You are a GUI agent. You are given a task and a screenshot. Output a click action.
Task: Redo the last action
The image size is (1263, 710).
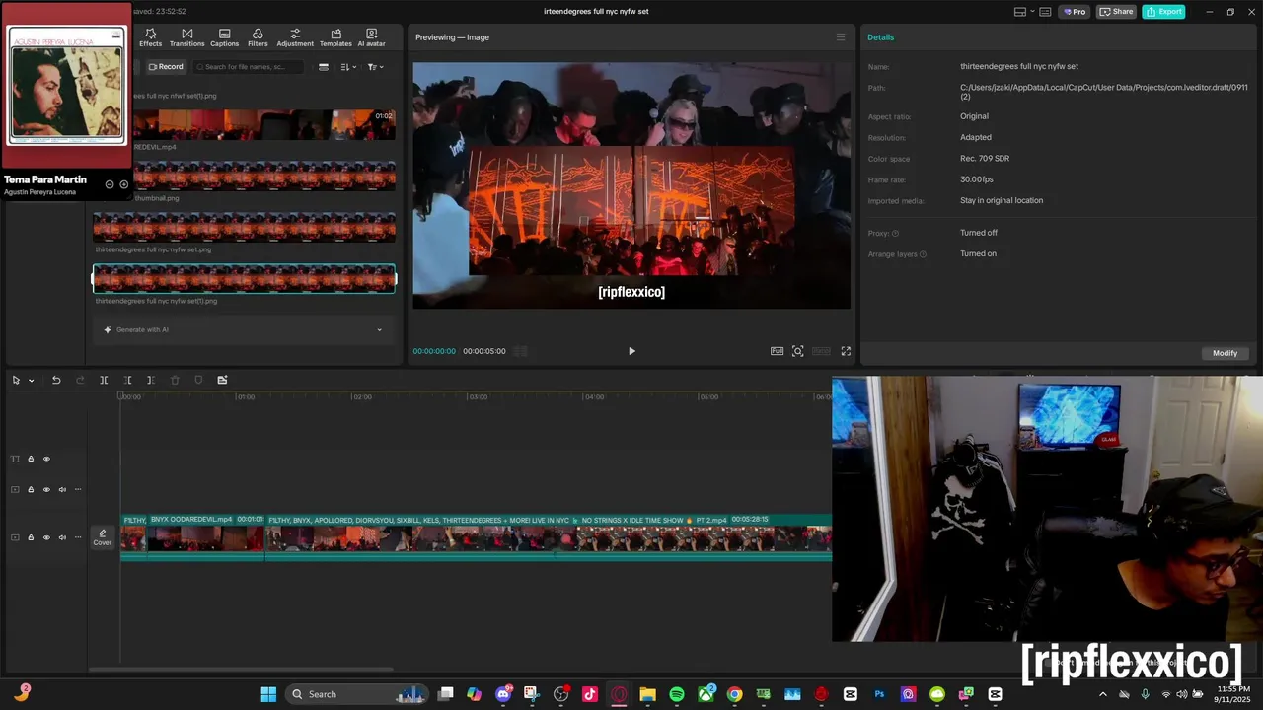coord(80,380)
